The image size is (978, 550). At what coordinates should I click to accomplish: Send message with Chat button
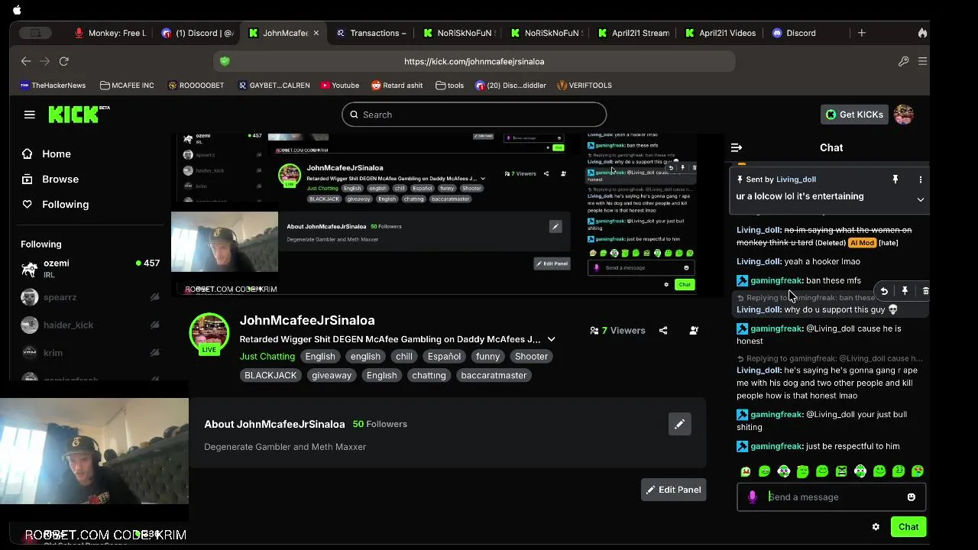[x=908, y=527]
